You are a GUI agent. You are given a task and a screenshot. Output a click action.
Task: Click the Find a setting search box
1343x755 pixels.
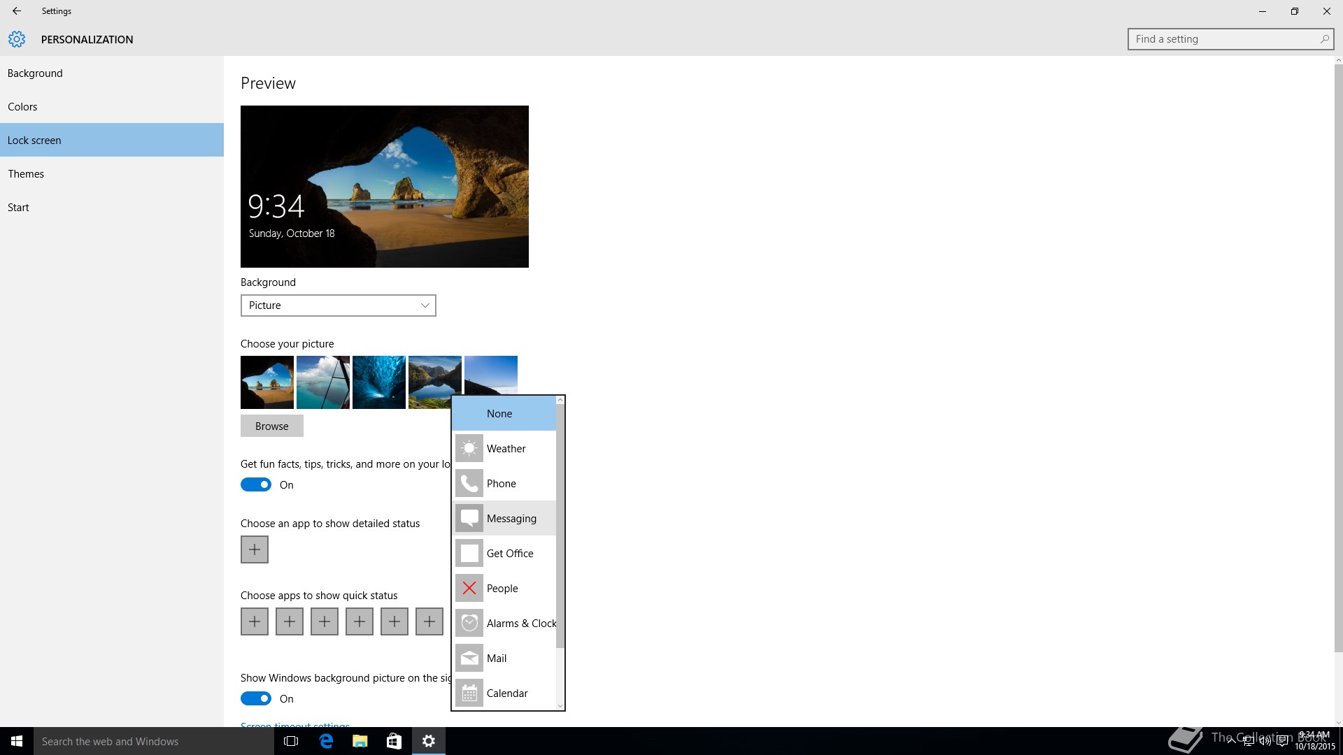click(x=1231, y=39)
